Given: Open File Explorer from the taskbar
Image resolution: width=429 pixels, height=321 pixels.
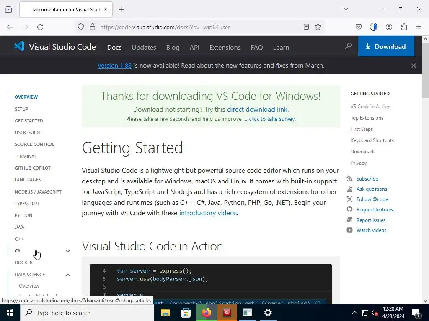Looking at the screenshot, I should click(165, 313).
